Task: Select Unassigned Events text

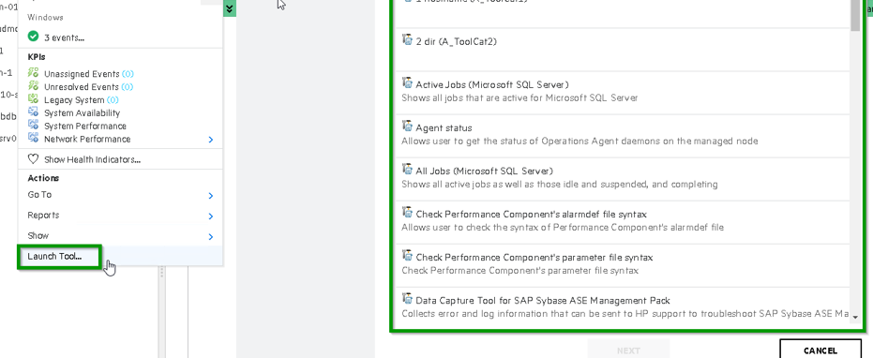Action: [x=82, y=74]
